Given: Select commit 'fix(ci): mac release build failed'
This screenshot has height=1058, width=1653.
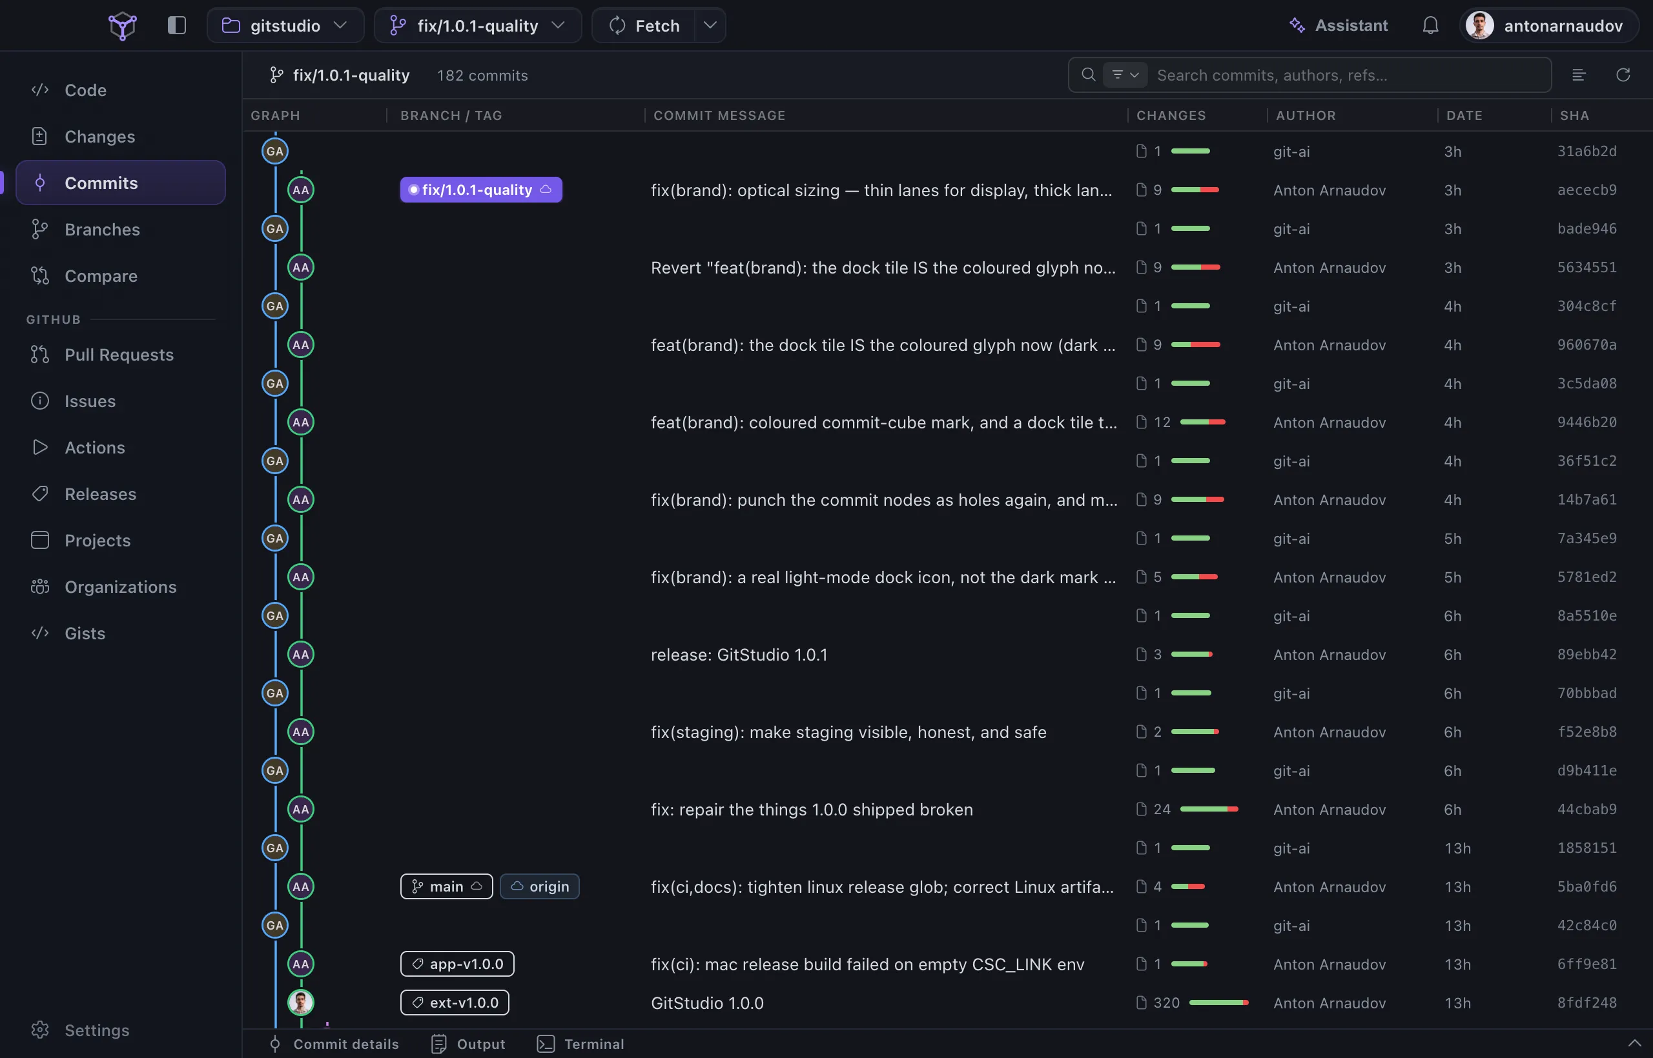Looking at the screenshot, I should pos(867,964).
